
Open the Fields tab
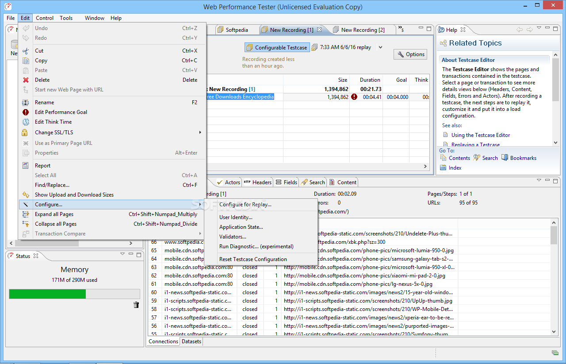(286, 182)
